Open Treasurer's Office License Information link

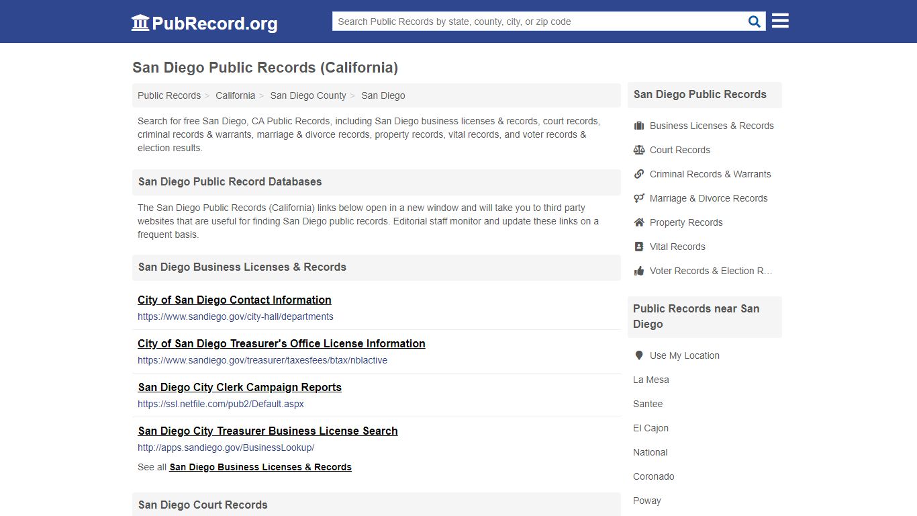point(281,343)
